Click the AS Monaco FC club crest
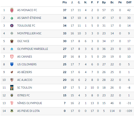134x116 pixels. point(12,10)
